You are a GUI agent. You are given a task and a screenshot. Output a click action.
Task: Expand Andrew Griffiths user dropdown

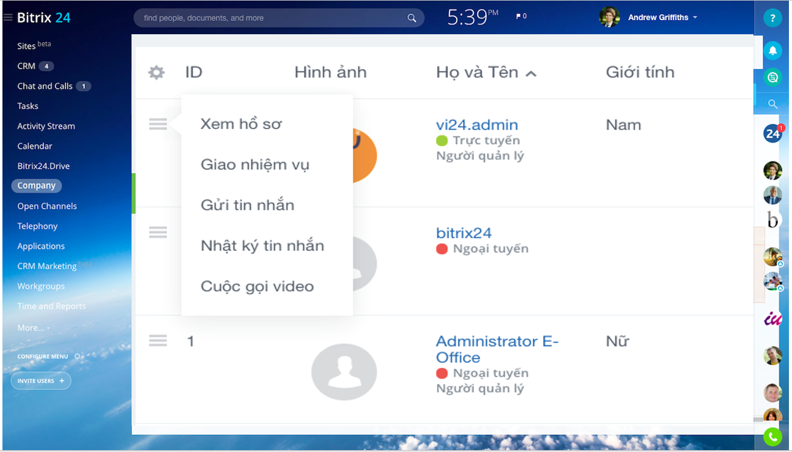695,18
